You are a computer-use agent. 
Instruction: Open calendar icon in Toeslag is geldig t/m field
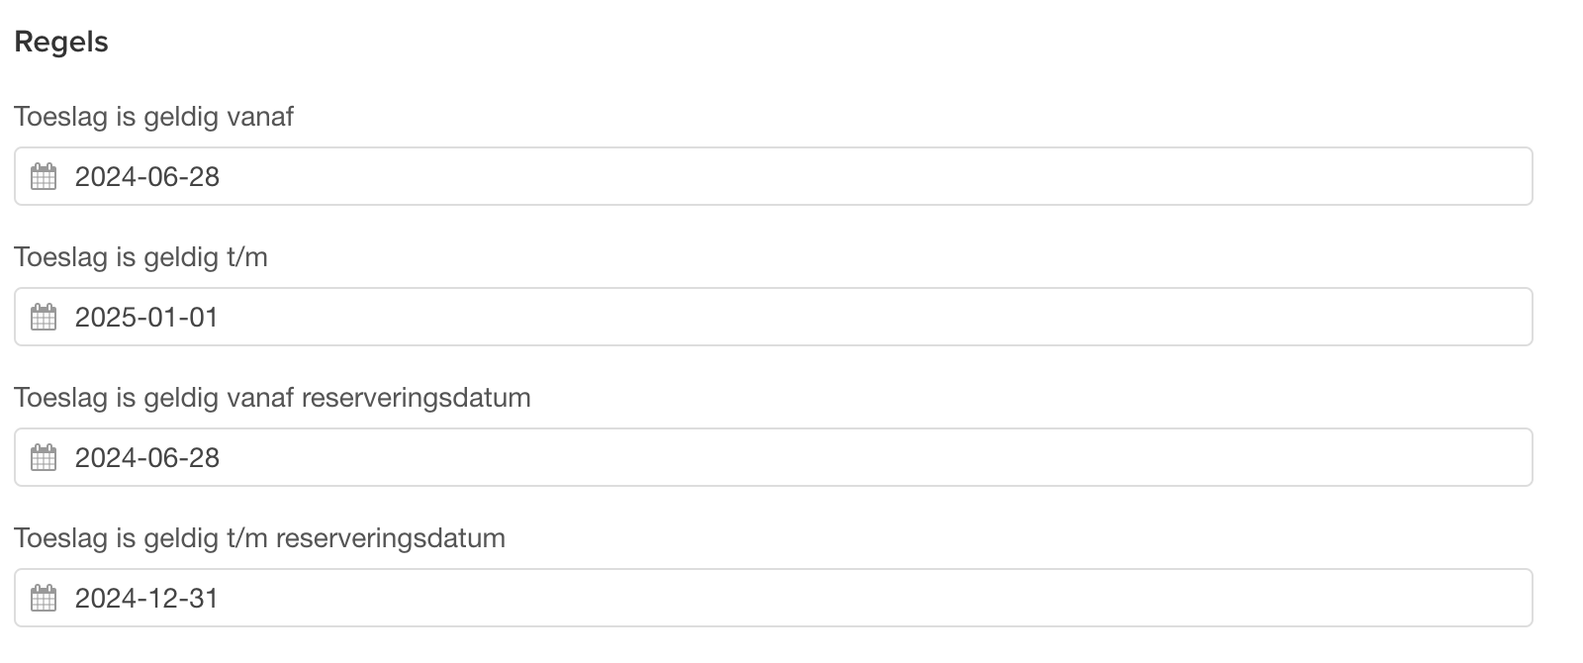coord(44,318)
